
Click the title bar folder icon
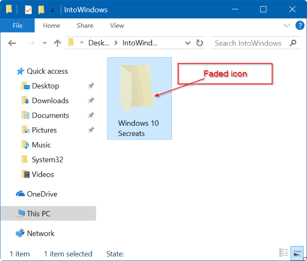click(9, 9)
